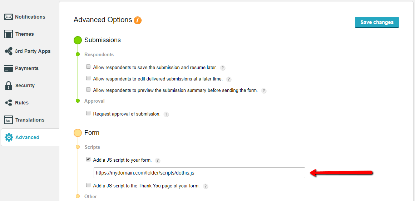The width and height of the screenshot is (415, 201).
Task: Click the Advanced gear icon
Action: (9, 137)
